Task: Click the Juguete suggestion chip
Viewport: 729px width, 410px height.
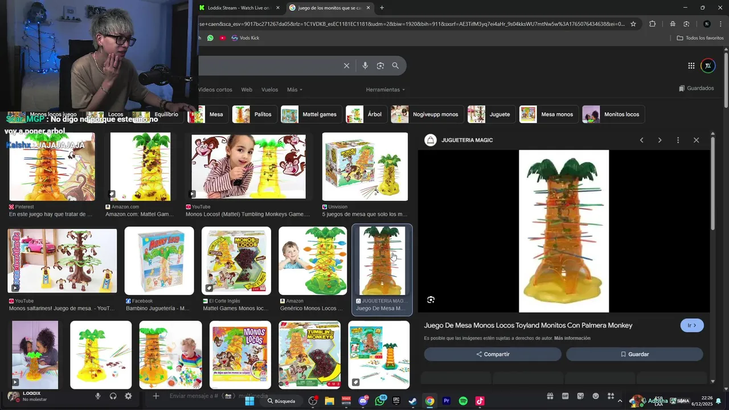Action: 492,114
